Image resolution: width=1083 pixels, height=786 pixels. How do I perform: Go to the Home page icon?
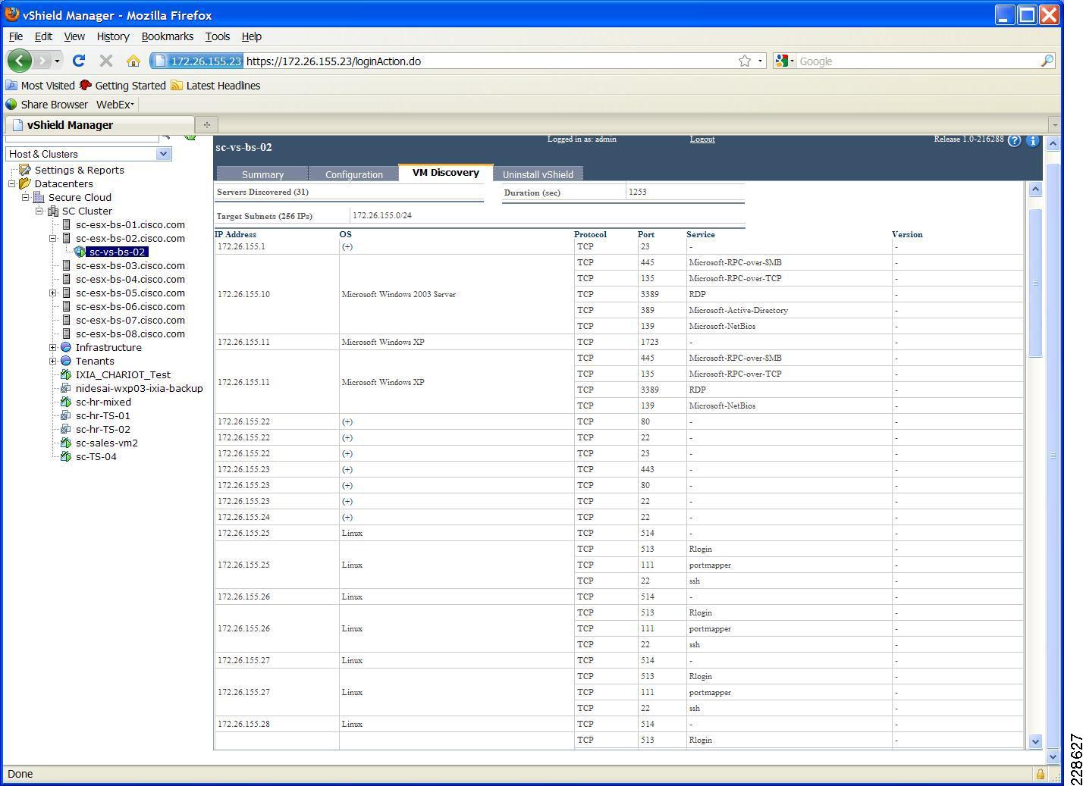tap(133, 61)
